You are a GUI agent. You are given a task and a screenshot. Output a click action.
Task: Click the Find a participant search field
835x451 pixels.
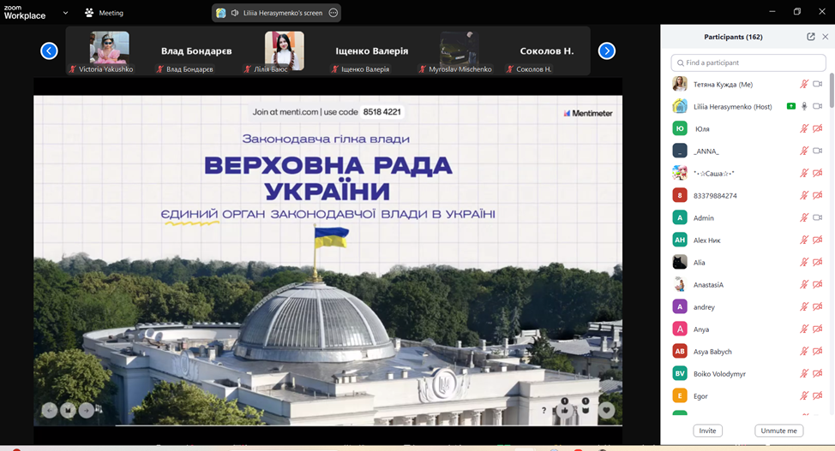[748, 62]
